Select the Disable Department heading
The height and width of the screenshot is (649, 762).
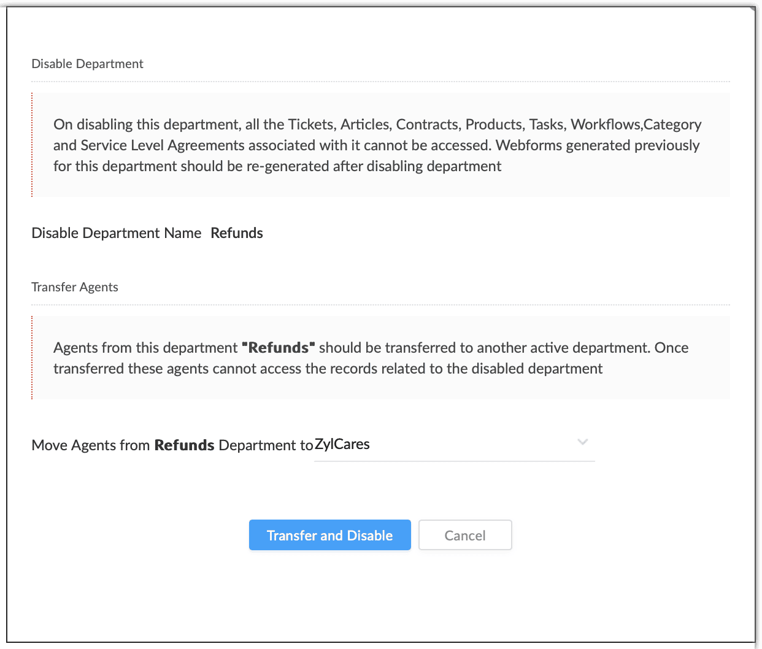(x=87, y=64)
